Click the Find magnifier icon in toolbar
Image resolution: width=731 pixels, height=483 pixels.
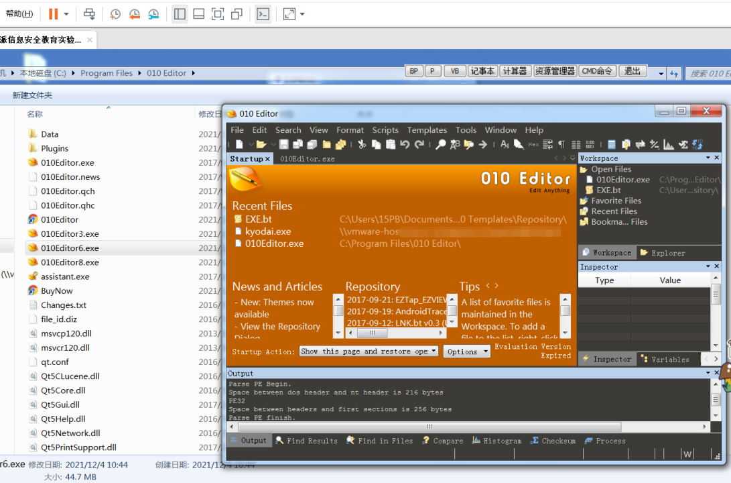(440, 144)
